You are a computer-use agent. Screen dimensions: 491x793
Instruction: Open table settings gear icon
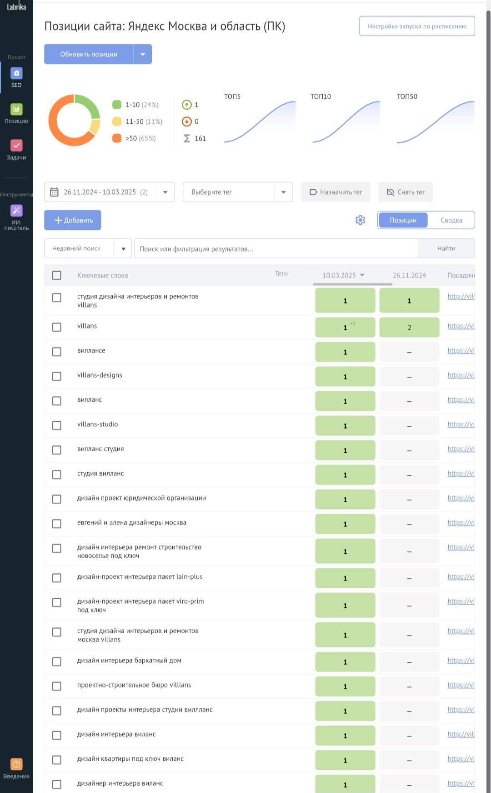pyautogui.click(x=360, y=220)
